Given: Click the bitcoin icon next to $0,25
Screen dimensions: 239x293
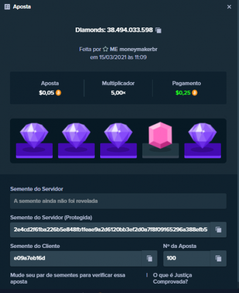Looking at the screenshot, I should coord(194,93).
